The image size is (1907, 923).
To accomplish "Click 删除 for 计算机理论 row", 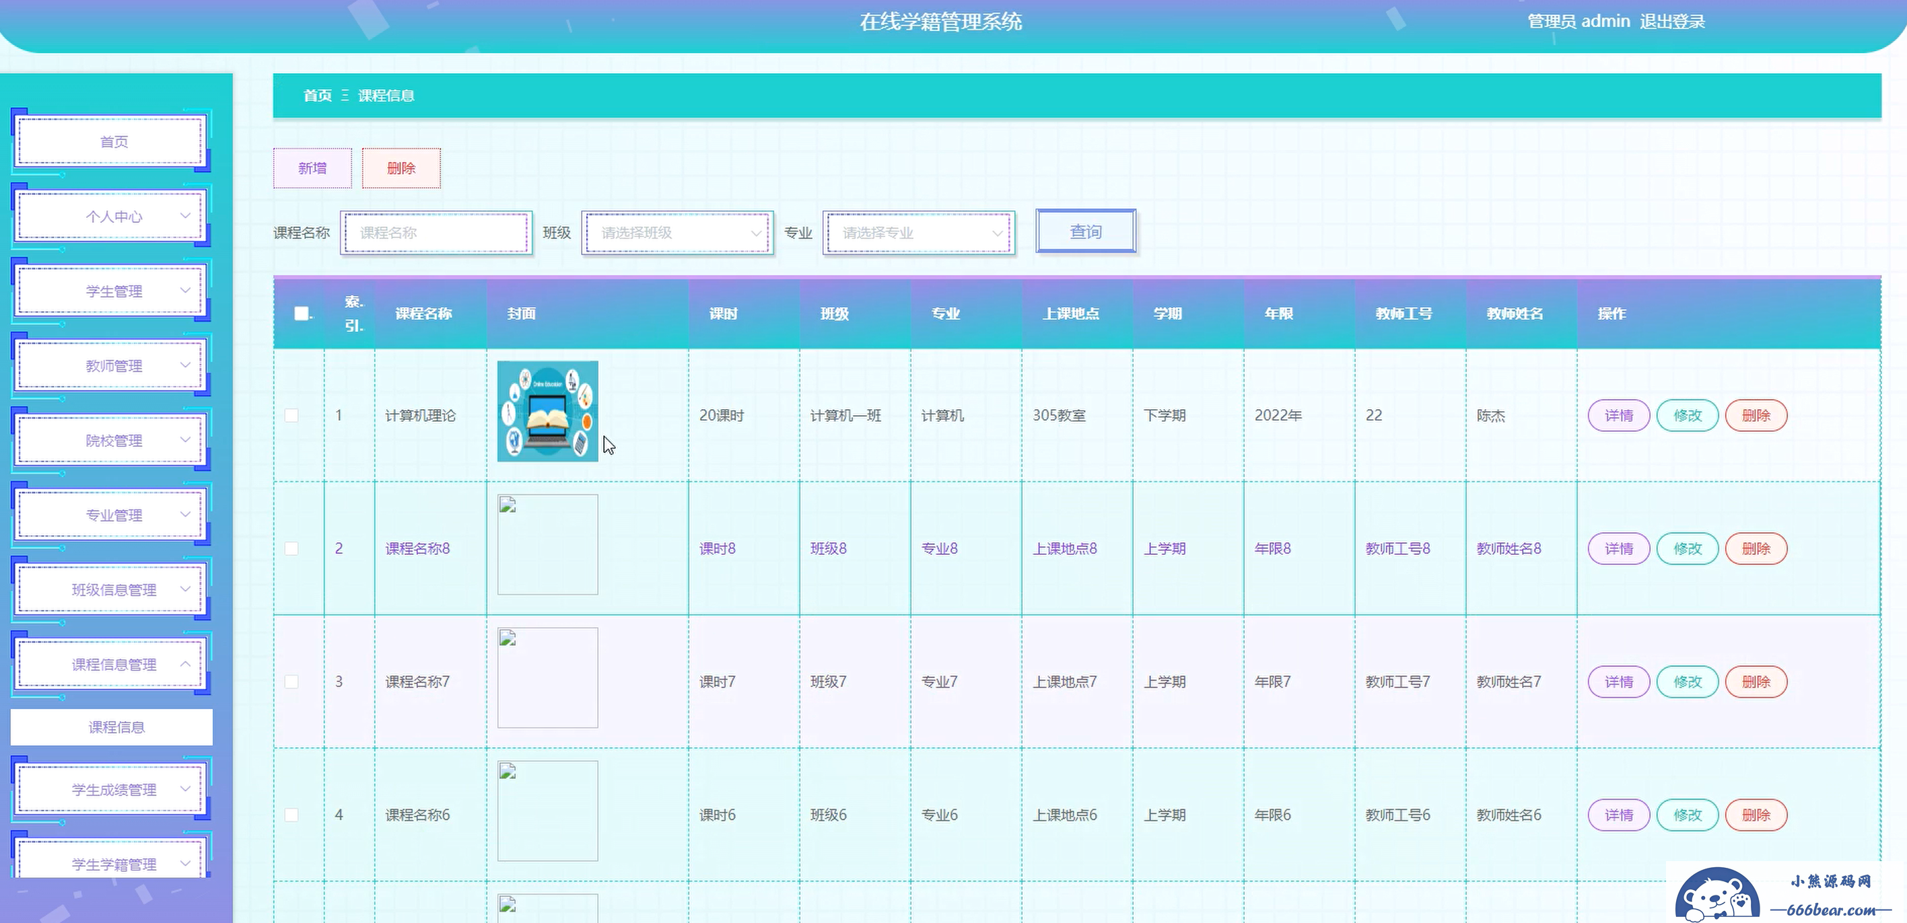I will 1756,416.
